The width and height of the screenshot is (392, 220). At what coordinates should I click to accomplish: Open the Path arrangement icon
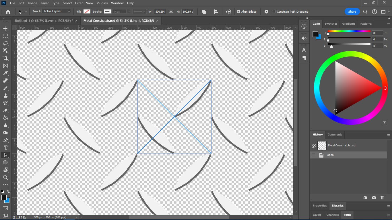coord(228,12)
